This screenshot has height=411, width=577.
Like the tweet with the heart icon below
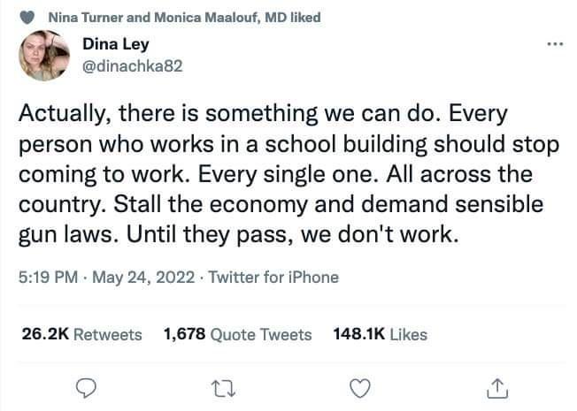pos(359,387)
